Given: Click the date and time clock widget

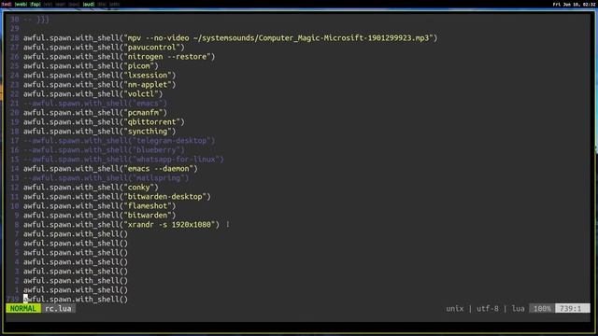Looking at the screenshot, I should tap(574, 4).
